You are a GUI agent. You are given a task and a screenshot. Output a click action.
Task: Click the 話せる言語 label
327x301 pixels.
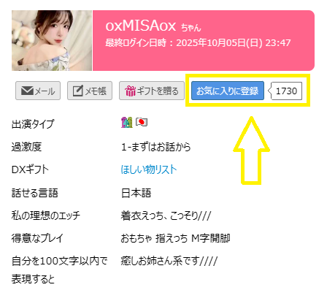coord(35,193)
